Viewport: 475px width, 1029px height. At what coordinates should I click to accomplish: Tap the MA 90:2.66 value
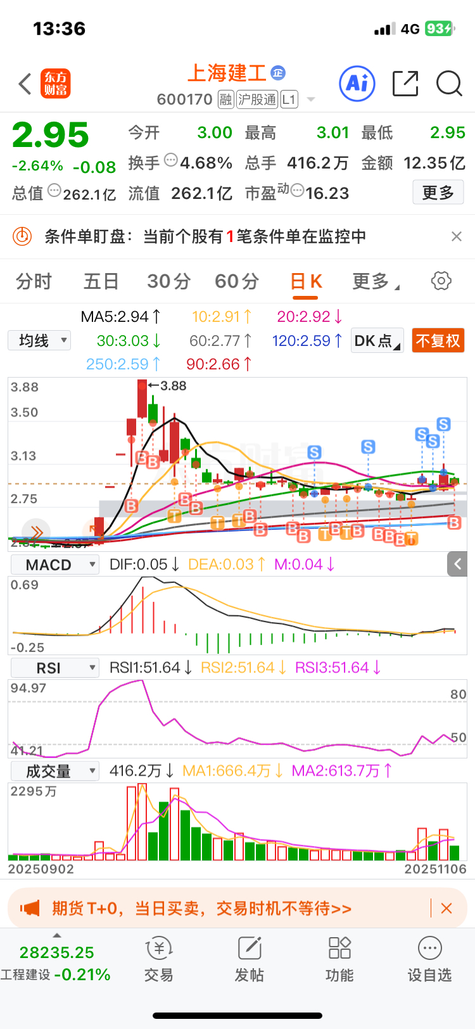coord(219,364)
